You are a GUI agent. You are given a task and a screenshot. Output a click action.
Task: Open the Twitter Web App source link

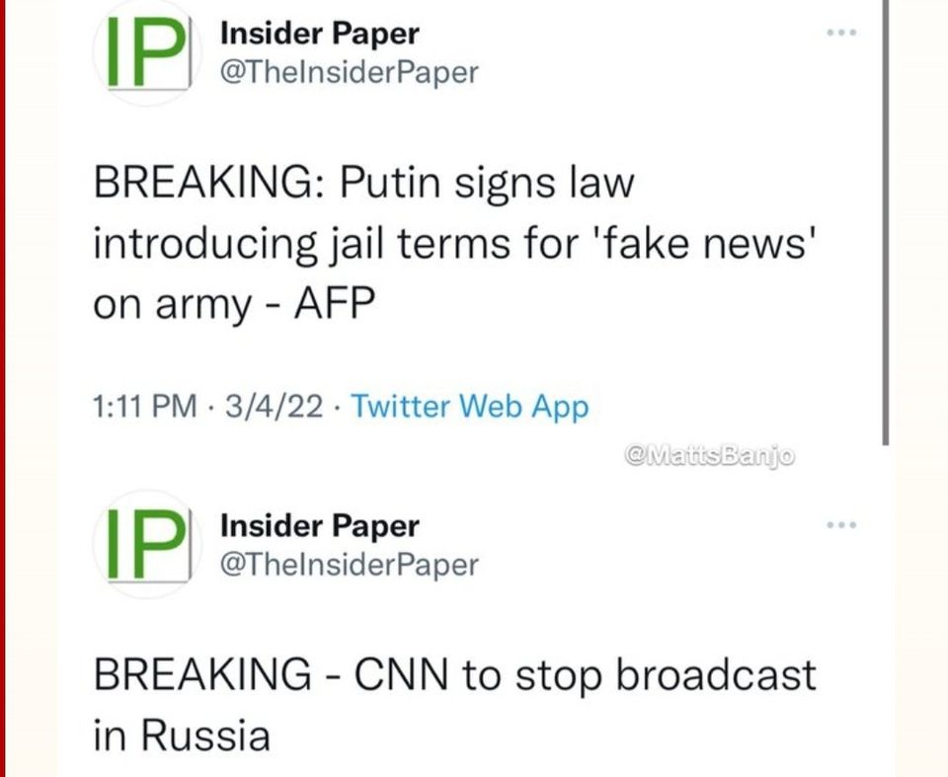click(470, 406)
